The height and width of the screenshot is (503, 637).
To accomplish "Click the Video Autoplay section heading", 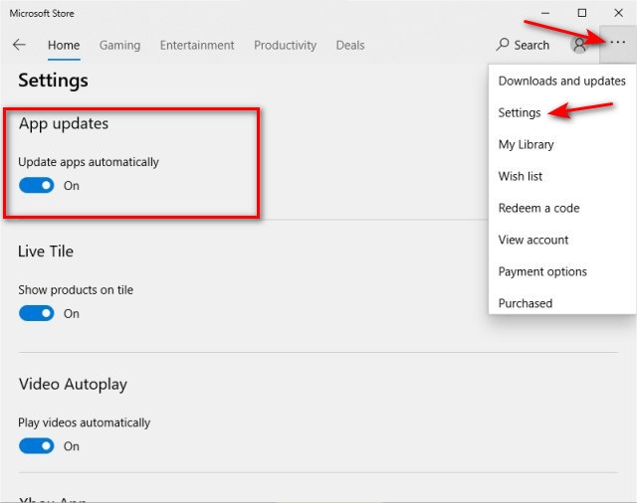I will (x=73, y=384).
